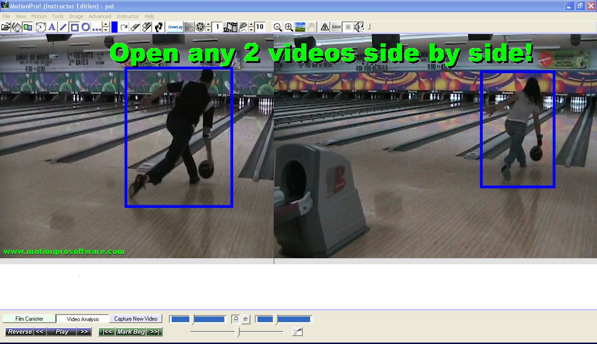Select the Rectangle drawing tool
Screen dimensions: 597x344
click(x=74, y=27)
